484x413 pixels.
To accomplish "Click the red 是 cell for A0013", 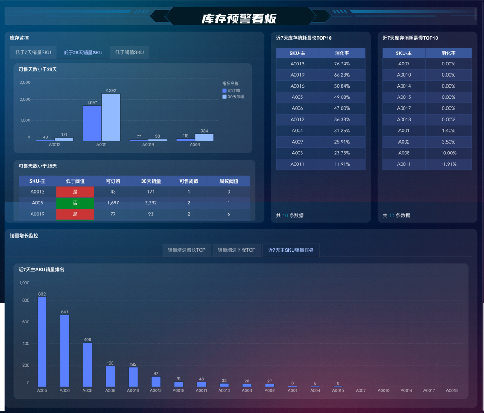I will (x=75, y=192).
